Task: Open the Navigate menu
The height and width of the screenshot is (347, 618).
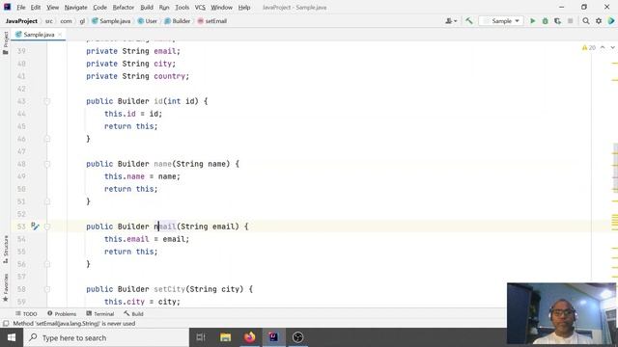Action: point(75,7)
